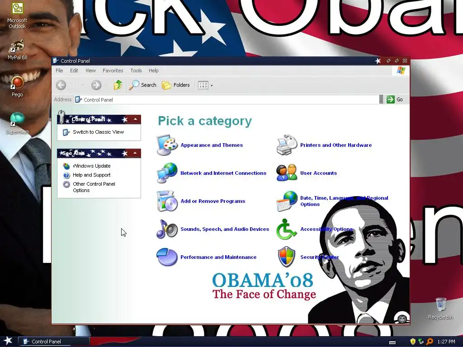Image resolution: width=463 pixels, height=347 pixels.
Task: Open Windows Update link
Action: click(91, 166)
